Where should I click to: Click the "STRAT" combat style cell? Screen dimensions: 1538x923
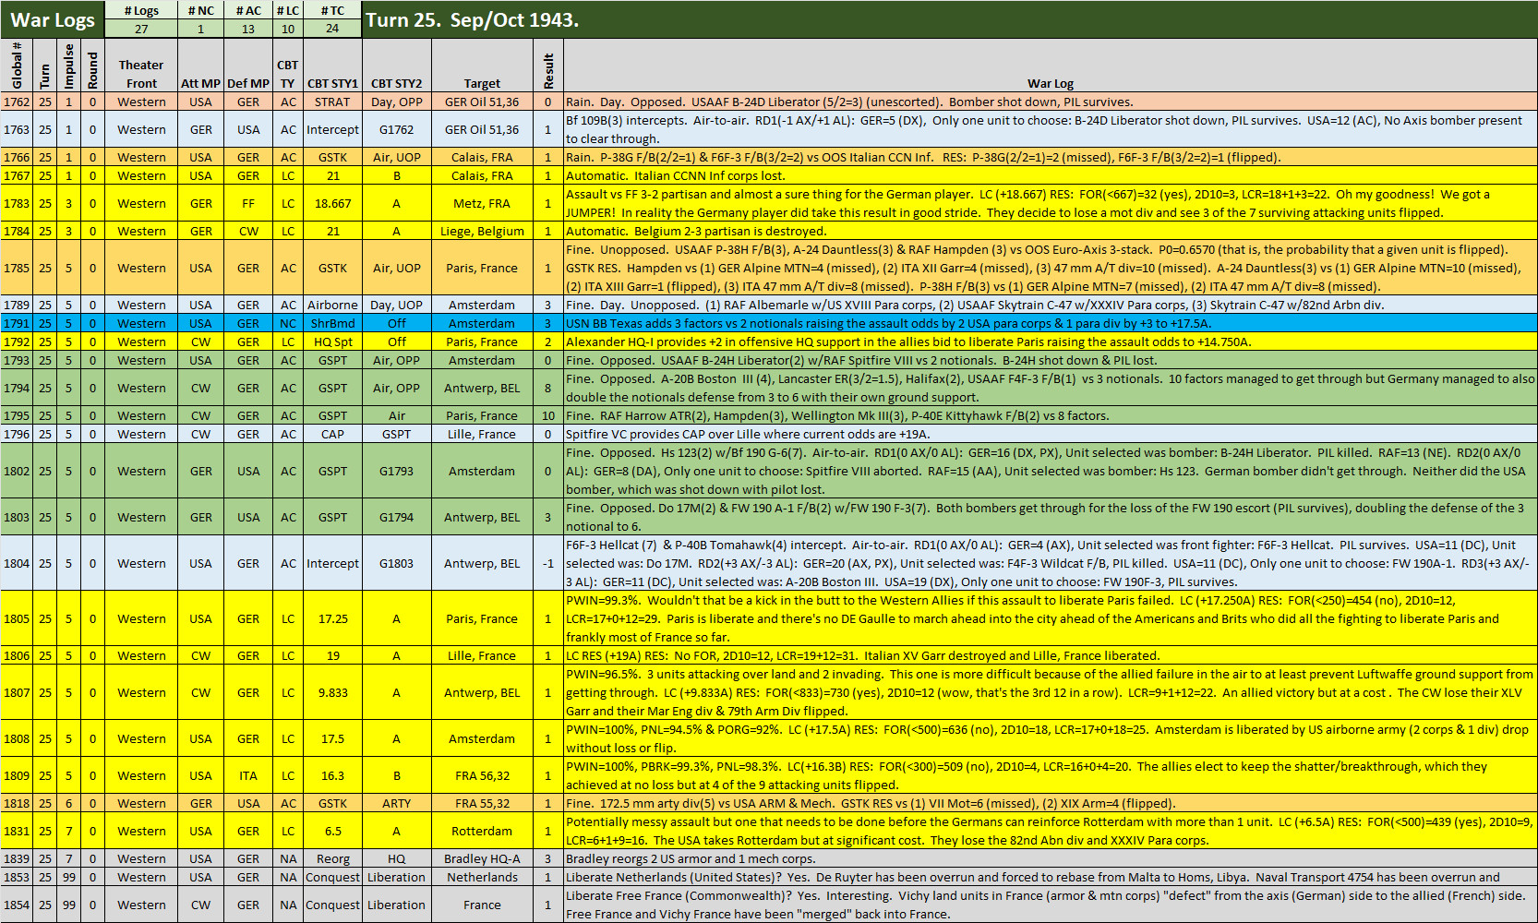[332, 102]
